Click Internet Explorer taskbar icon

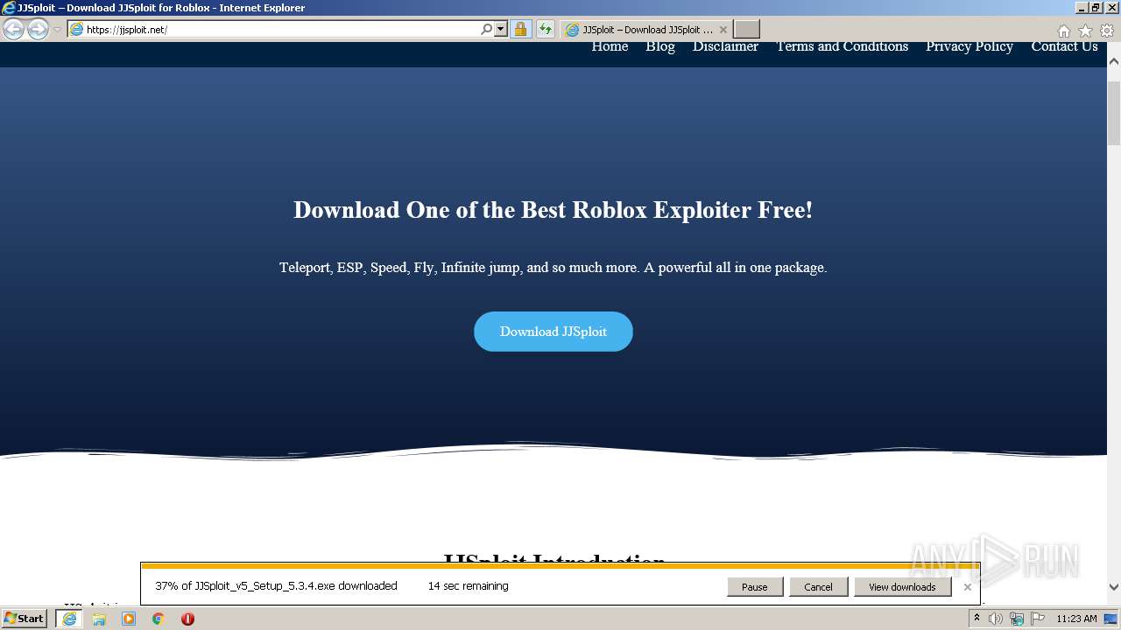[69, 619]
